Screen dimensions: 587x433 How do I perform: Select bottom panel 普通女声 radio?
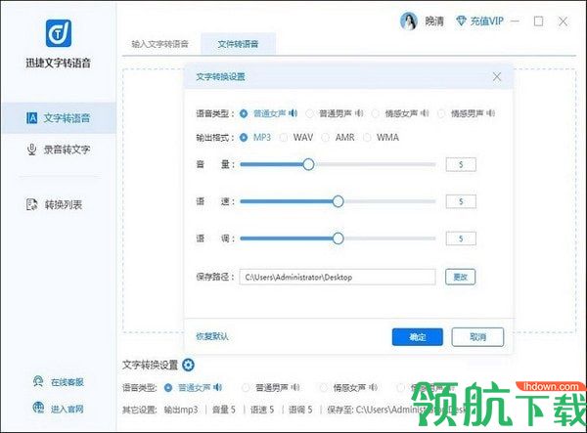click(168, 388)
